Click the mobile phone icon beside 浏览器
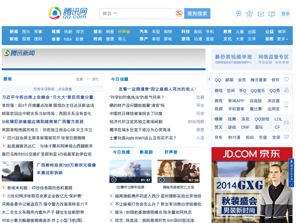This screenshot has width=298, height=223. pos(286,105)
